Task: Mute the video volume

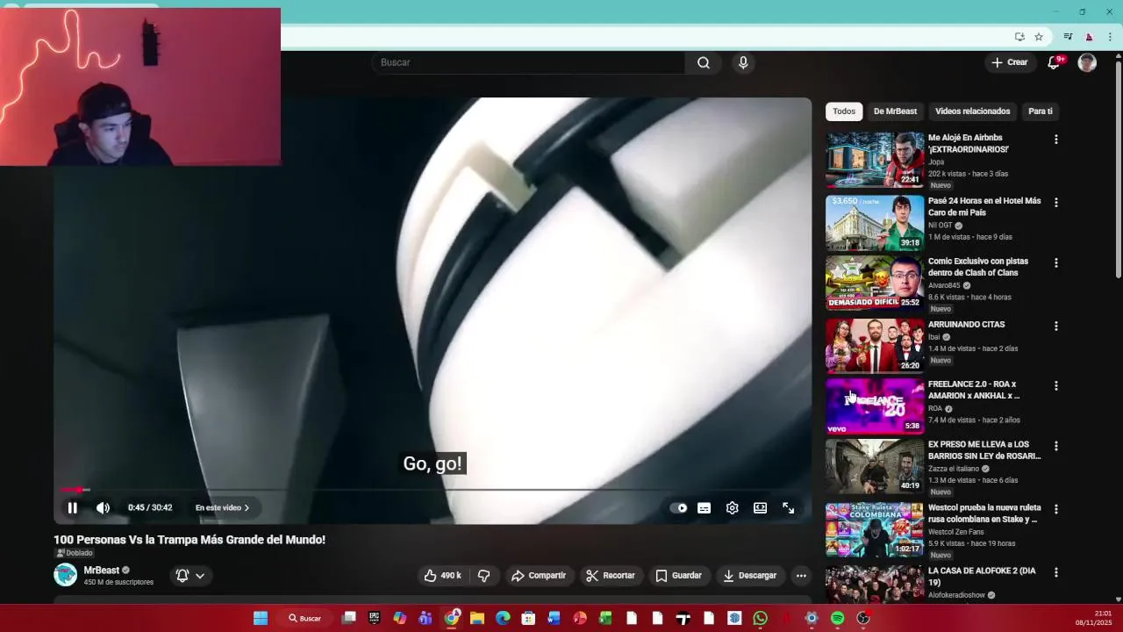Action: pyautogui.click(x=103, y=507)
